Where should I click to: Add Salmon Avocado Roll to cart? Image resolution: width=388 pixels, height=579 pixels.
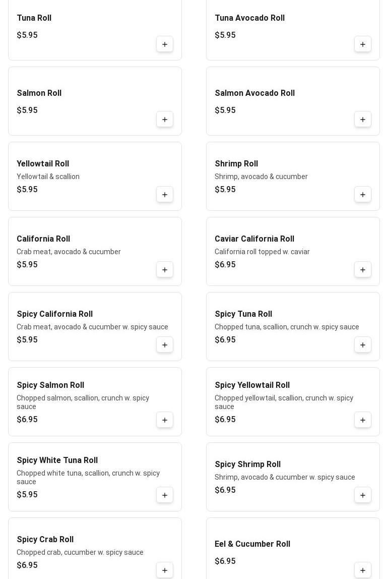pyautogui.click(x=363, y=120)
